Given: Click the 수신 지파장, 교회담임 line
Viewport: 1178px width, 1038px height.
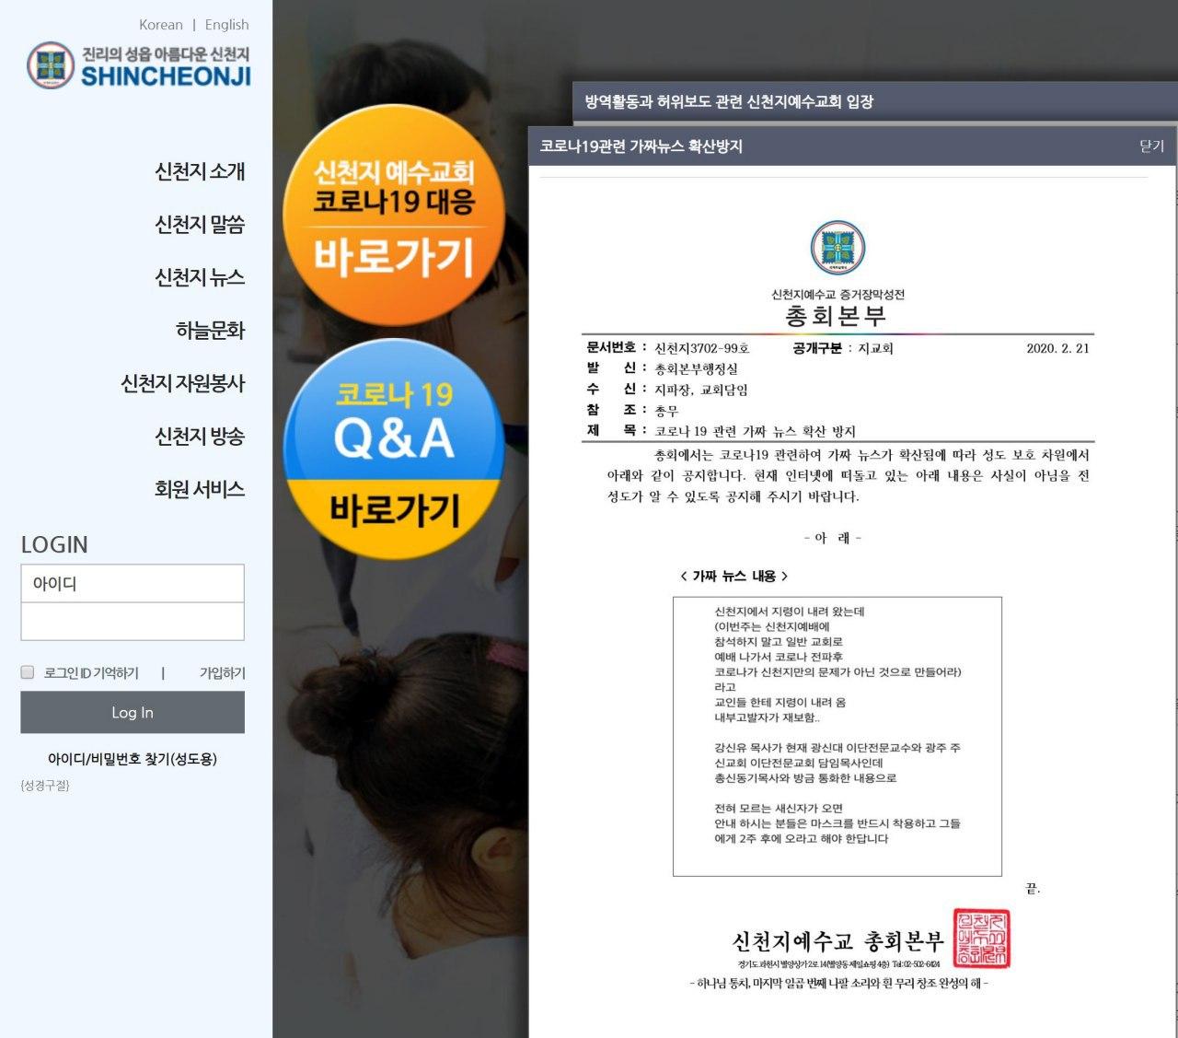Looking at the screenshot, I should pyautogui.click(x=667, y=390).
